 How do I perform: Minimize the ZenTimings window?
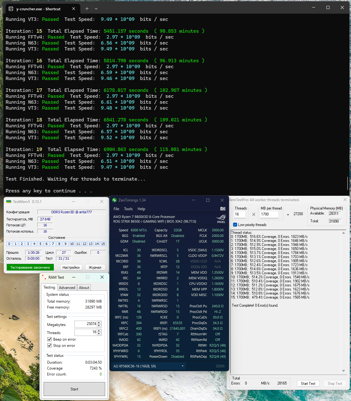[194, 200]
